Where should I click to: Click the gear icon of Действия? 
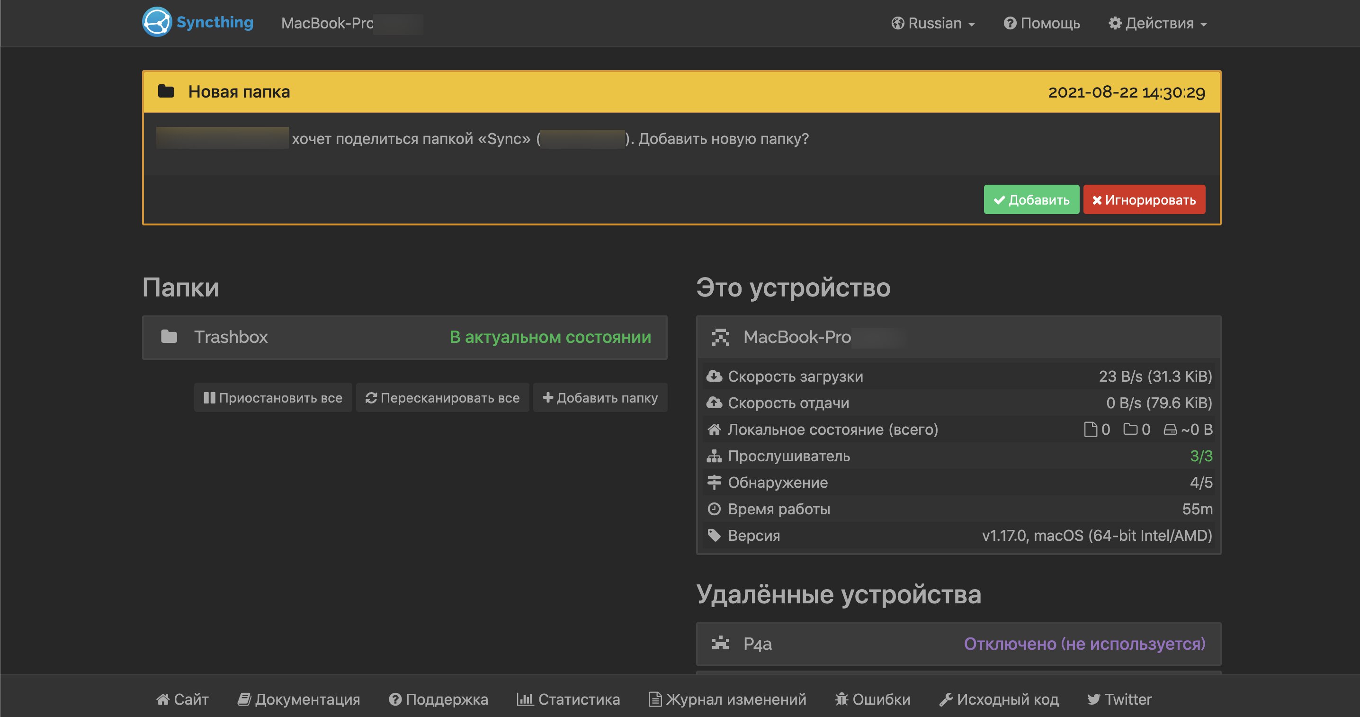(1115, 23)
